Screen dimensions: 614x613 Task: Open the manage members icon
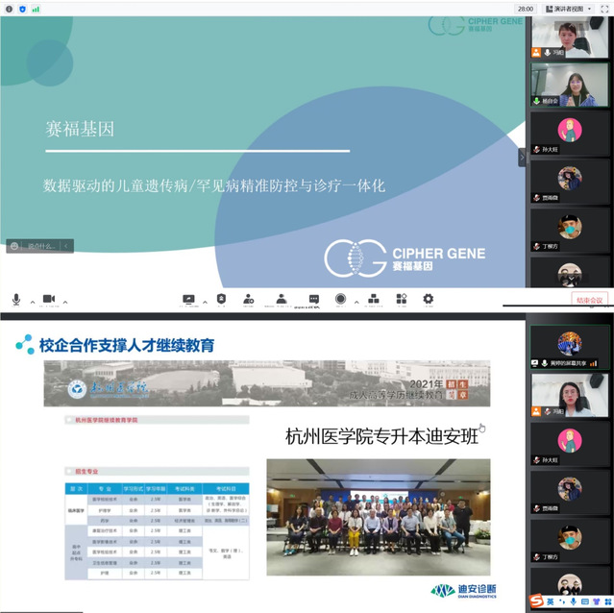coord(282,299)
